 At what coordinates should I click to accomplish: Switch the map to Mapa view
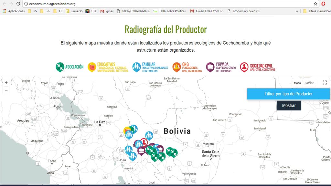[x=297, y=83]
